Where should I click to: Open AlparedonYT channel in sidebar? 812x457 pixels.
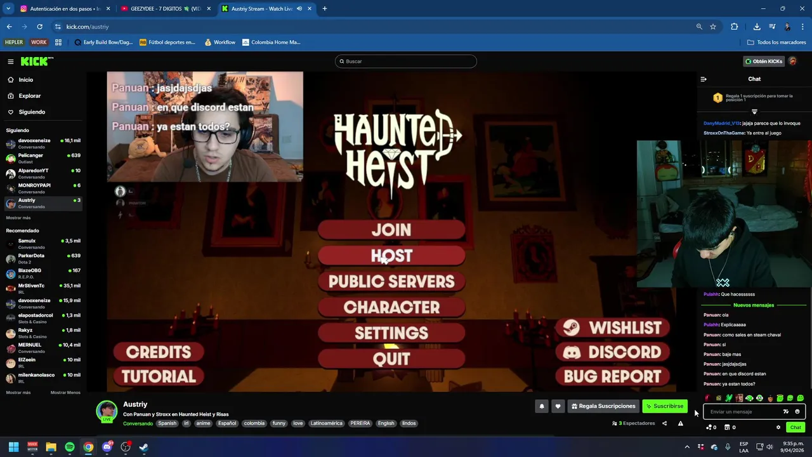pyautogui.click(x=43, y=173)
